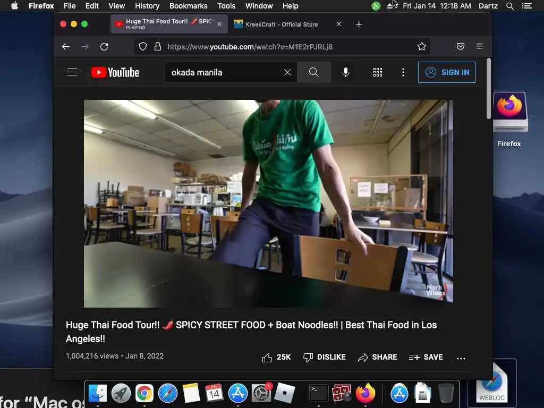Open Launchpad from the Dock
Screen dimensions: 544x408
(x=121, y=394)
